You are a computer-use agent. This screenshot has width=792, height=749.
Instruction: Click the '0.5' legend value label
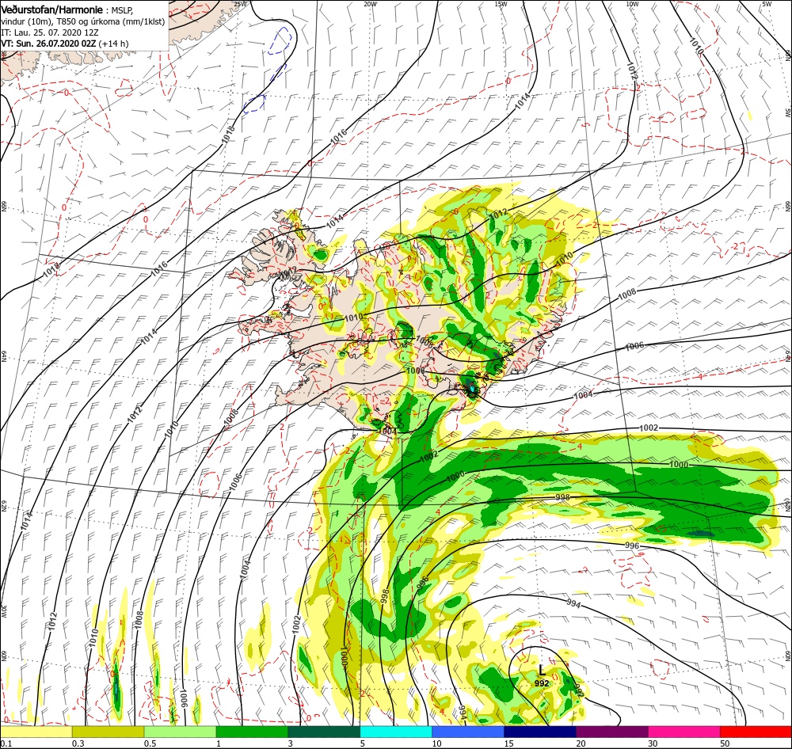[150, 743]
